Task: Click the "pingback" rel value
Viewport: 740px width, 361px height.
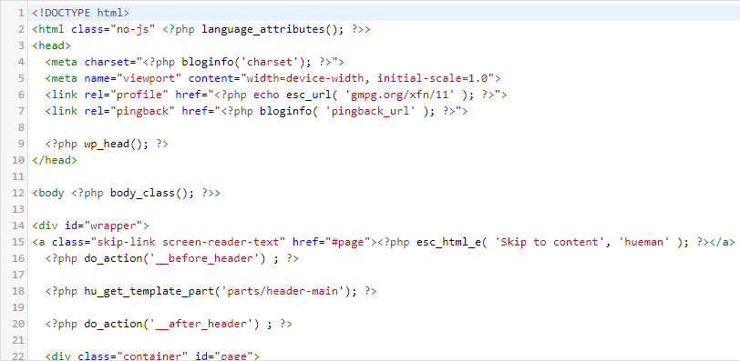Action: tap(143, 111)
